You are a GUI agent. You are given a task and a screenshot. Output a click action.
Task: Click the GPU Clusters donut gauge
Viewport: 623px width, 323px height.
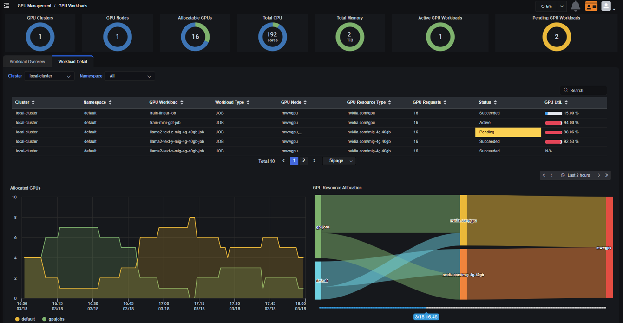tap(40, 37)
